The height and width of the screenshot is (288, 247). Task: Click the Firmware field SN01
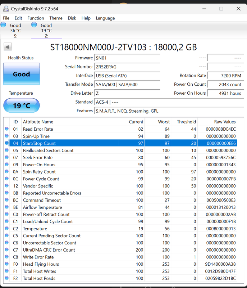tap(127, 58)
